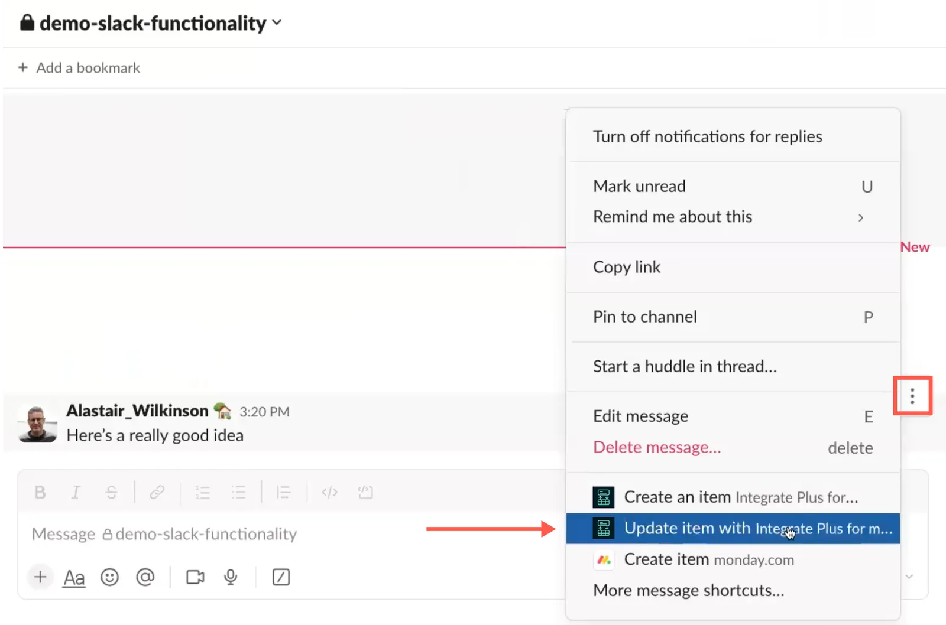Open send options chevron in composer
This screenshot has height=625, width=946.
point(909,577)
